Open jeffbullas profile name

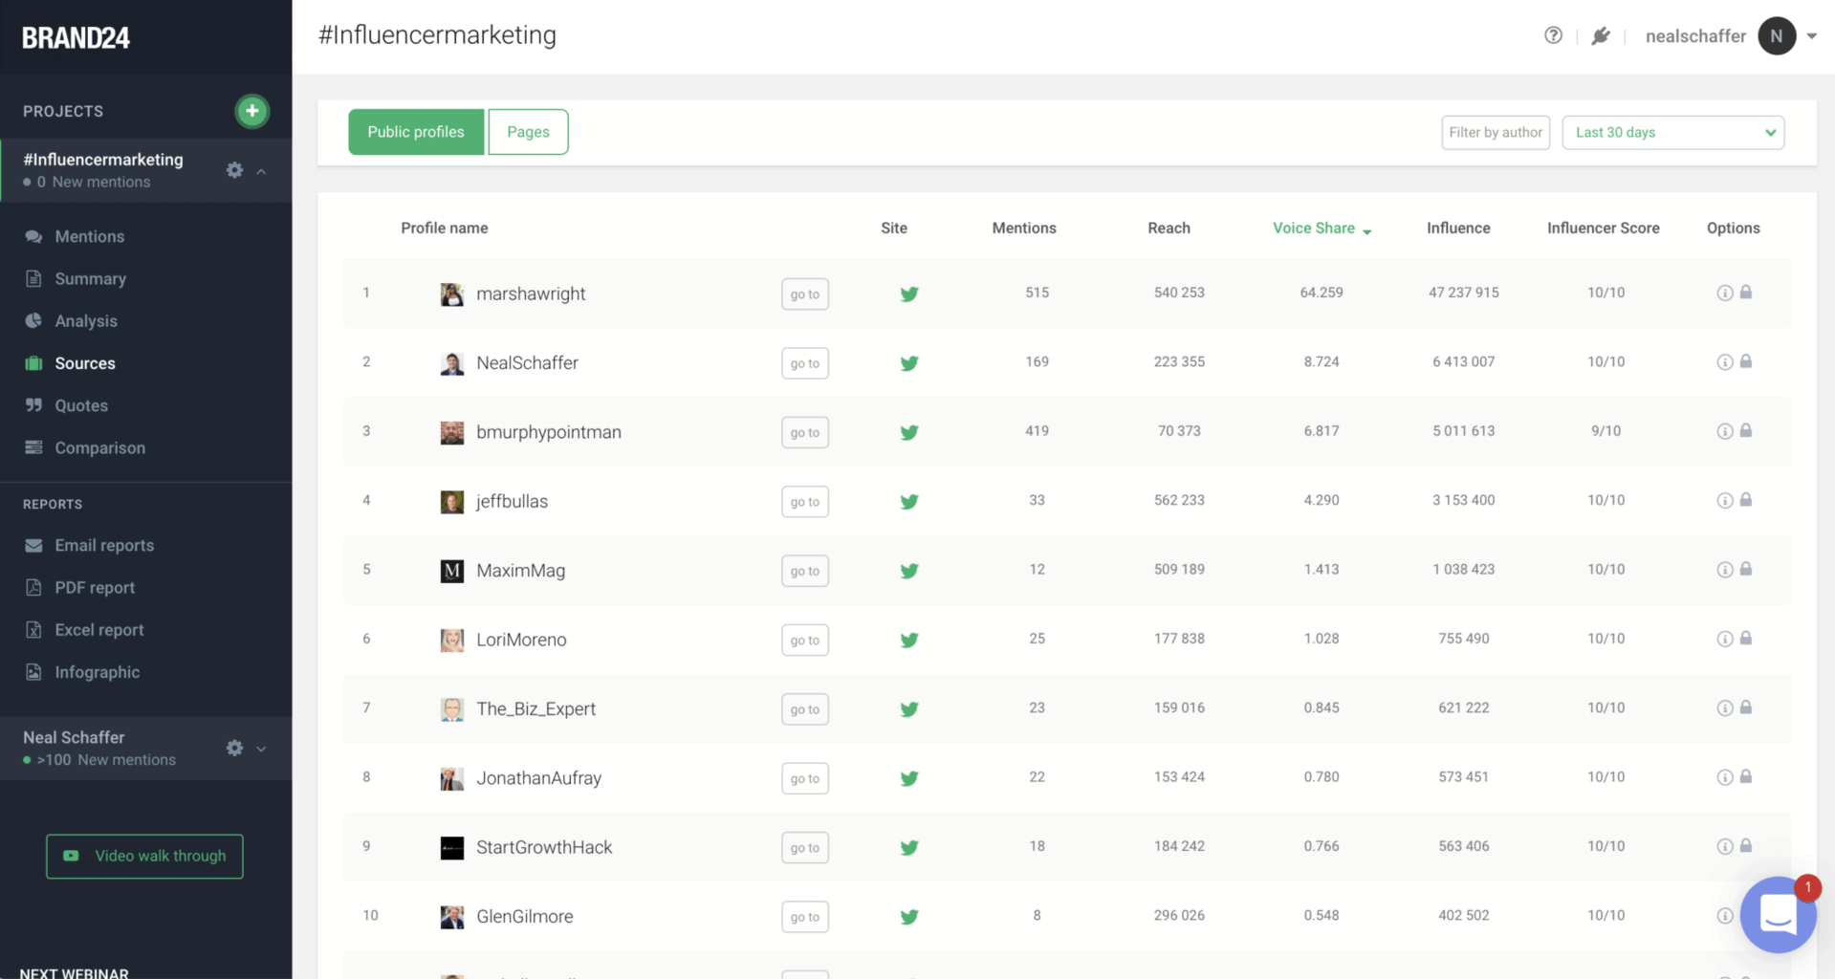pos(513,501)
